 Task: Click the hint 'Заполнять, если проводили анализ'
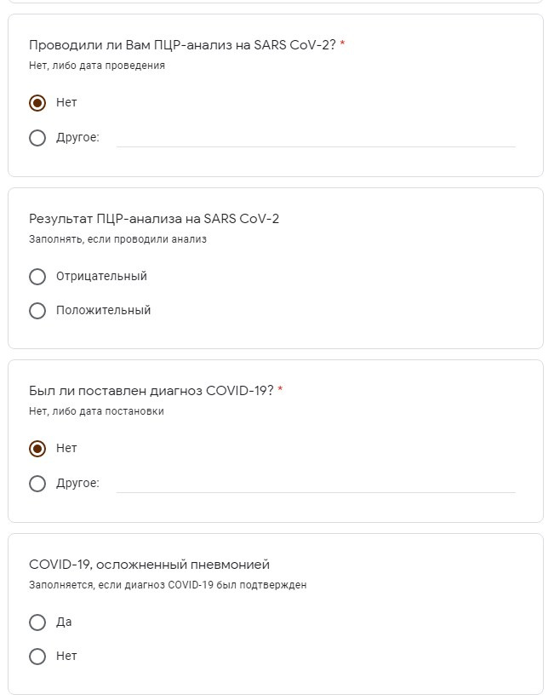[x=117, y=239]
